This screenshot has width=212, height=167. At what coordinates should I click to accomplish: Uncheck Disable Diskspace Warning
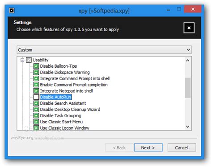coord(36,72)
